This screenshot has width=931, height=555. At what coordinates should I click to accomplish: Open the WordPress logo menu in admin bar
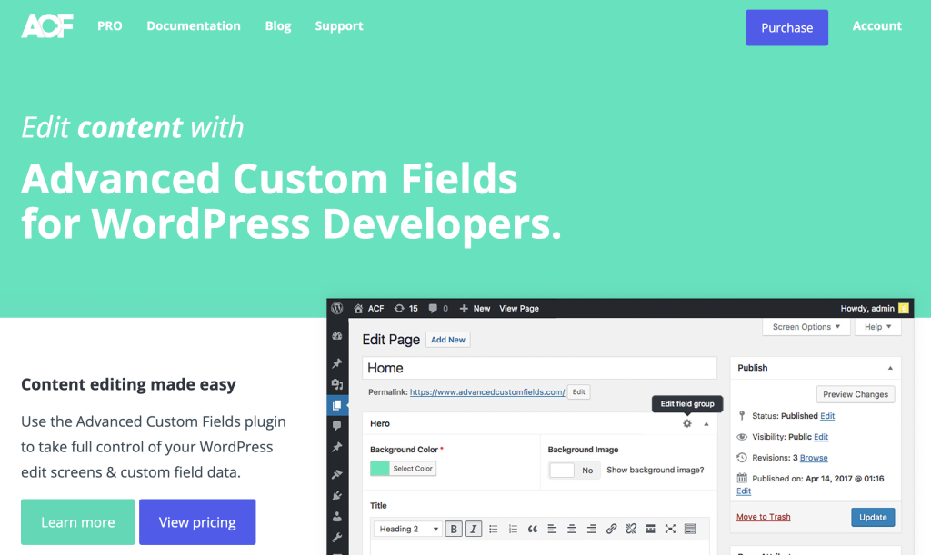[337, 308]
